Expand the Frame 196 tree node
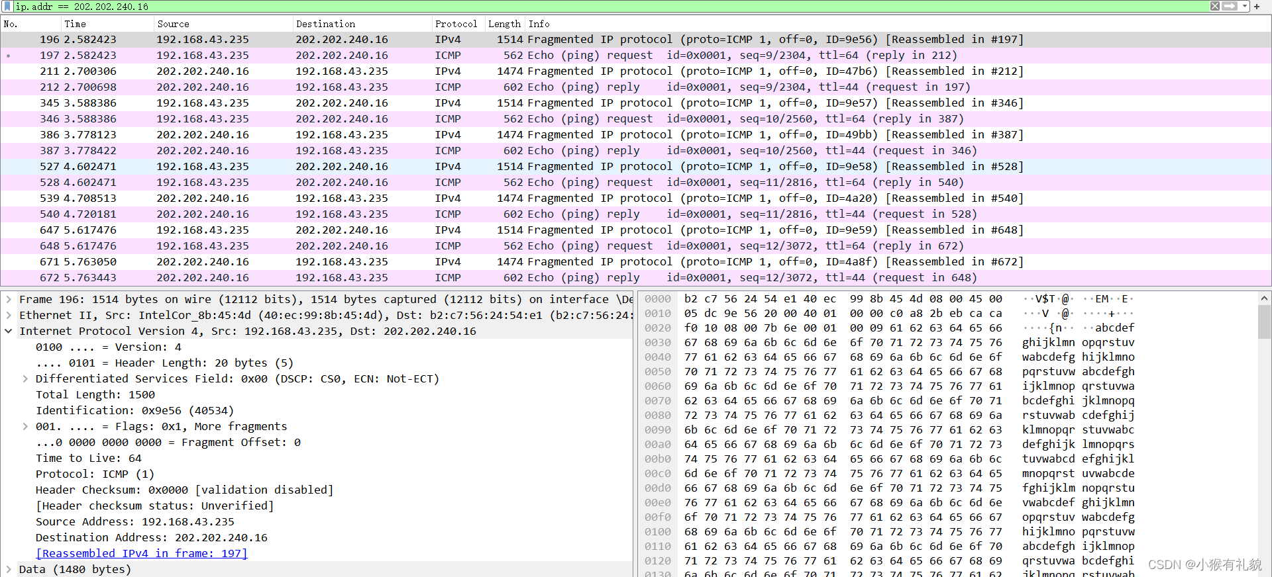 (x=8, y=299)
